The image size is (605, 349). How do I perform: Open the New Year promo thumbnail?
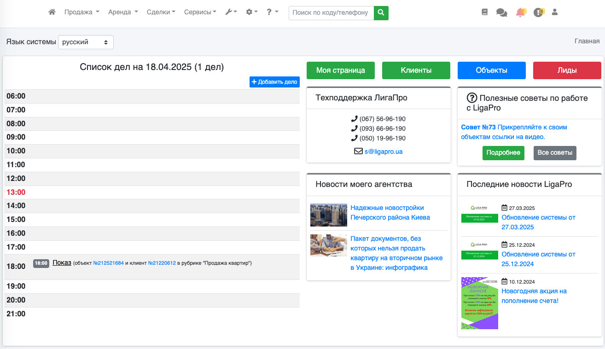click(479, 303)
